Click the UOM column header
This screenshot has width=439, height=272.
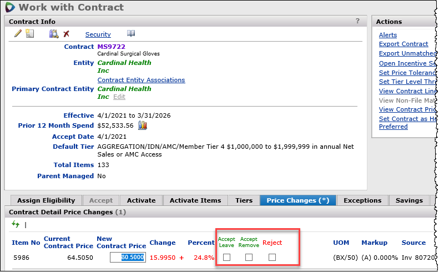coord(341,243)
